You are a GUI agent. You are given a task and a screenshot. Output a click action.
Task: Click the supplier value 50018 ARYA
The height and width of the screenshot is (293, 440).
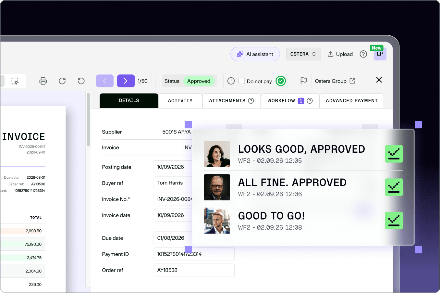(x=177, y=132)
